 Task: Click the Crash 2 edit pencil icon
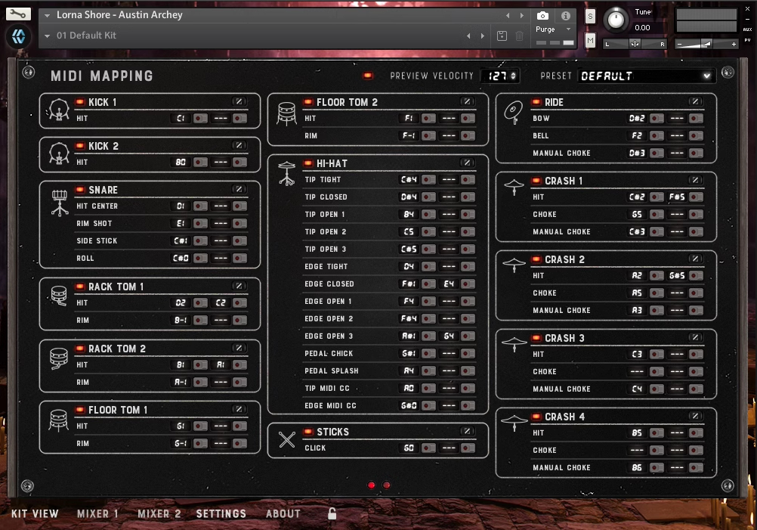[695, 259]
